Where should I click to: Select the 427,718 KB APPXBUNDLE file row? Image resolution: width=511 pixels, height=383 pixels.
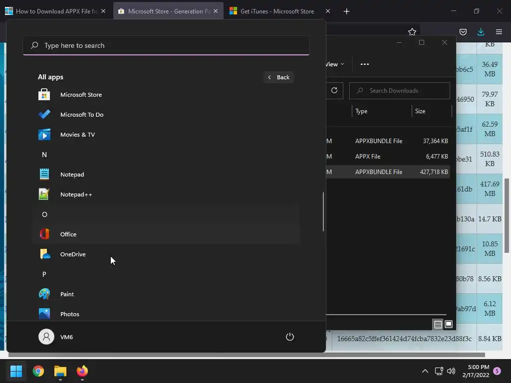388,172
